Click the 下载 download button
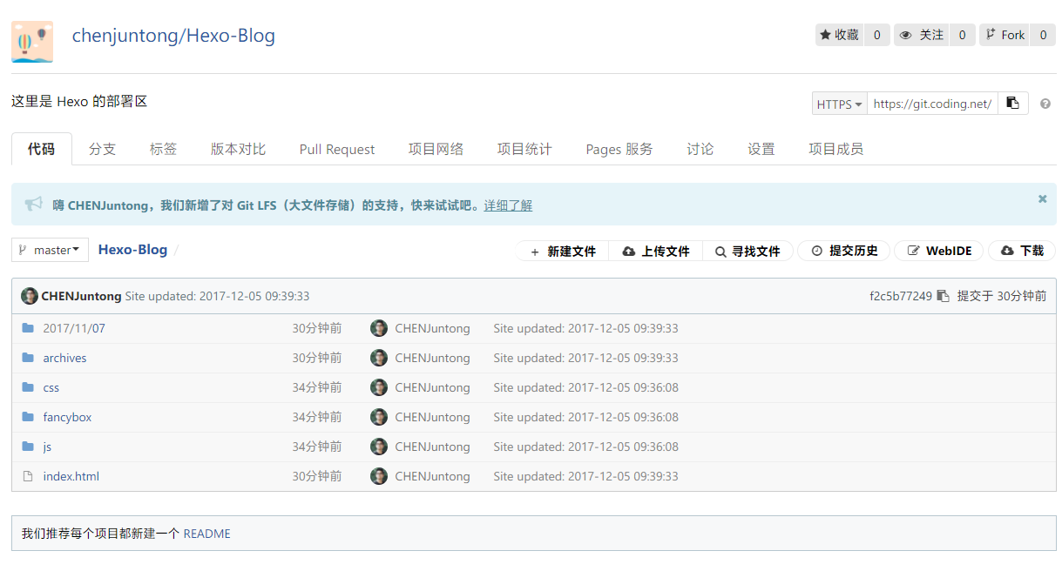The image size is (1062, 571). point(1022,251)
